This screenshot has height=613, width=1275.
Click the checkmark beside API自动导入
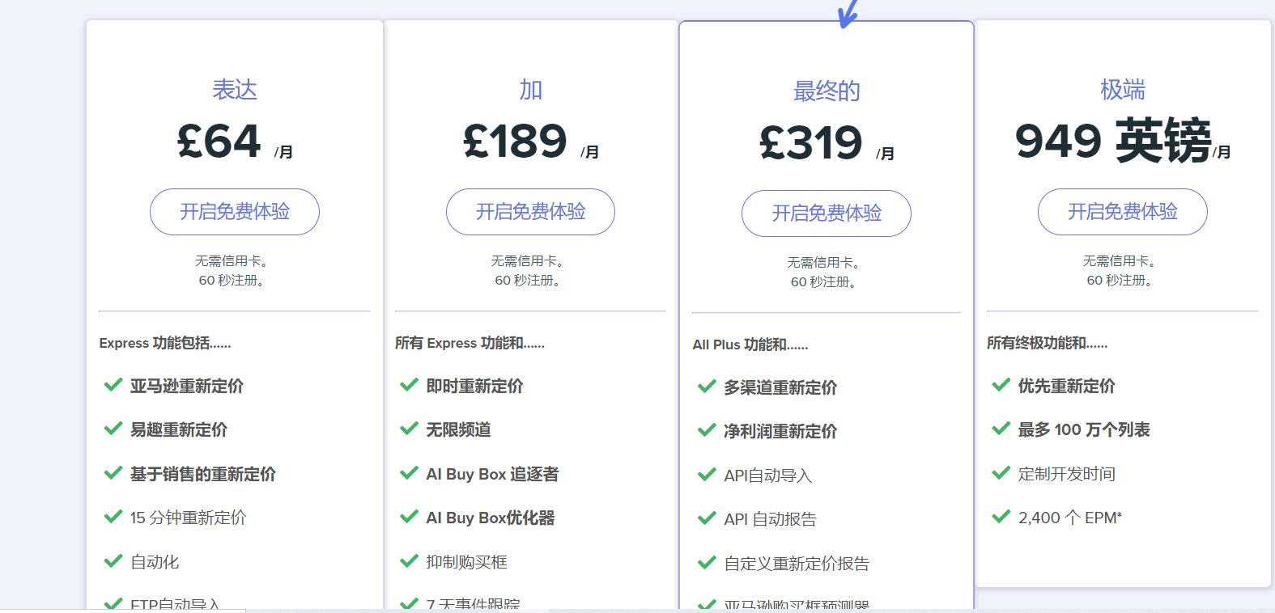tap(707, 475)
